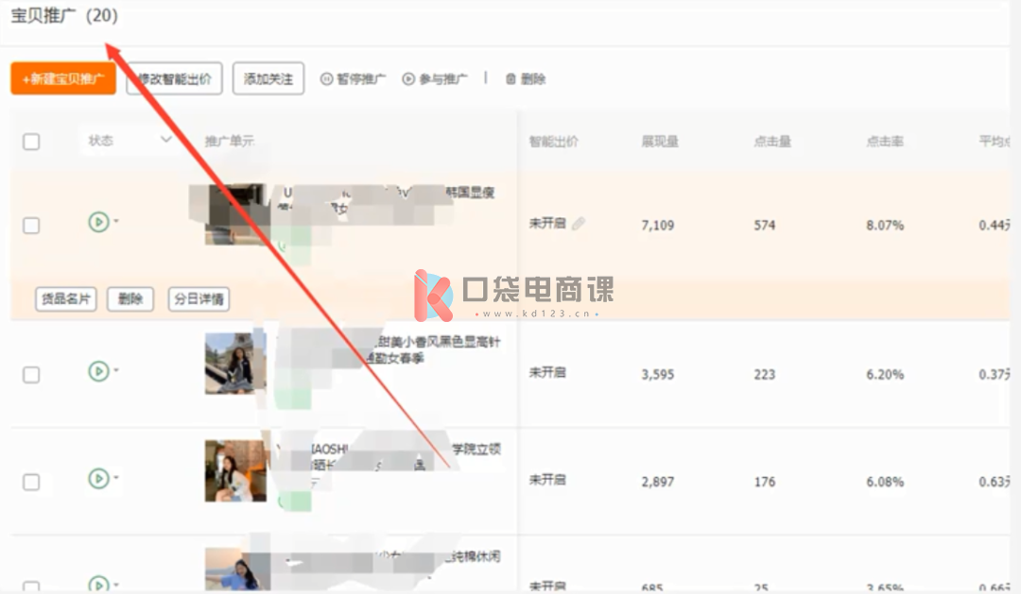The height and width of the screenshot is (594, 1021).
Task: Open the product thumbnail in the 2,897 row
Action: [x=235, y=471]
